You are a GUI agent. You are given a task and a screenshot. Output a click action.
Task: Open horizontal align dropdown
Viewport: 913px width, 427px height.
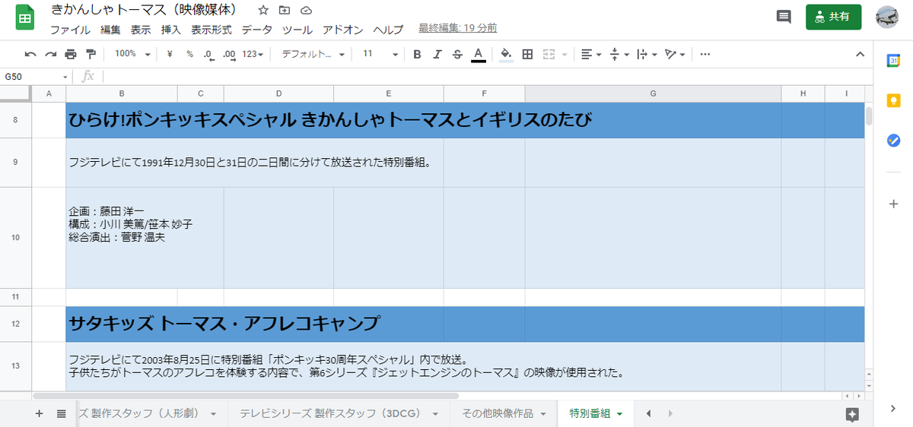(590, 54)
